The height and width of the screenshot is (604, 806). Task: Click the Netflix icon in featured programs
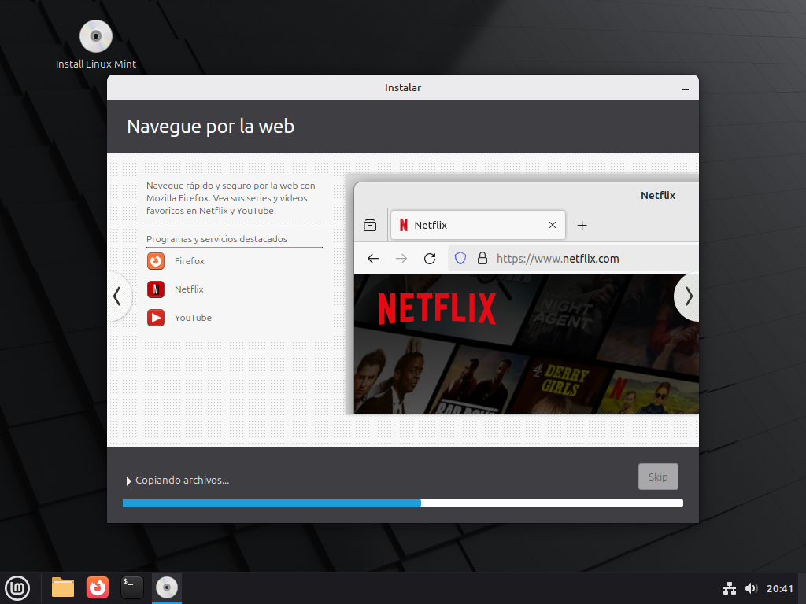pyautogui.click(x=156, y=289)
